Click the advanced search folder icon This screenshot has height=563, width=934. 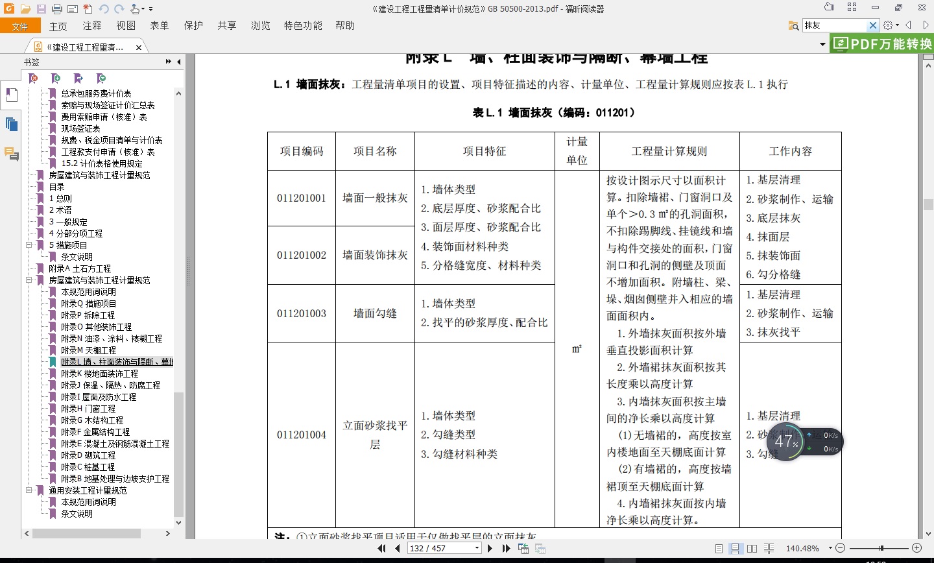793,25
